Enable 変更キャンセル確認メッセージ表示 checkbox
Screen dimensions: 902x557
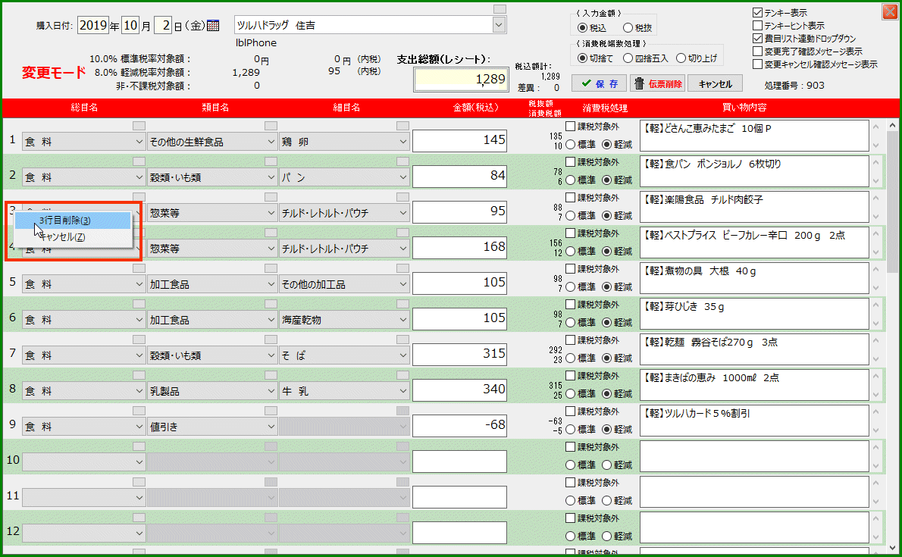(758, 64)
